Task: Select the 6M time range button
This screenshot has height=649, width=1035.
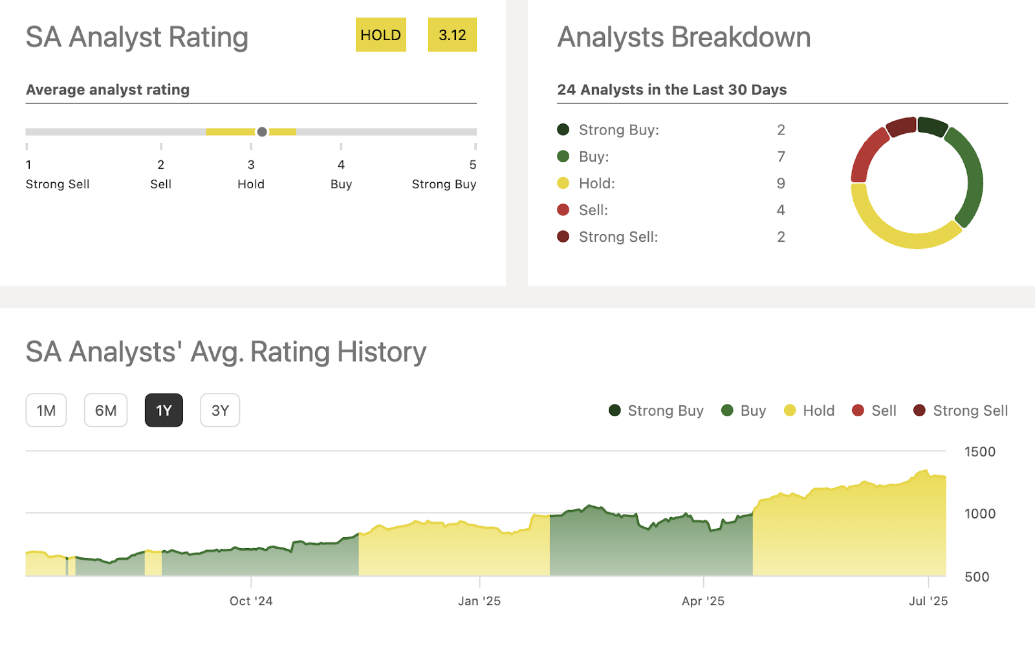Action: pyautogui.click(x=105, y=410)
